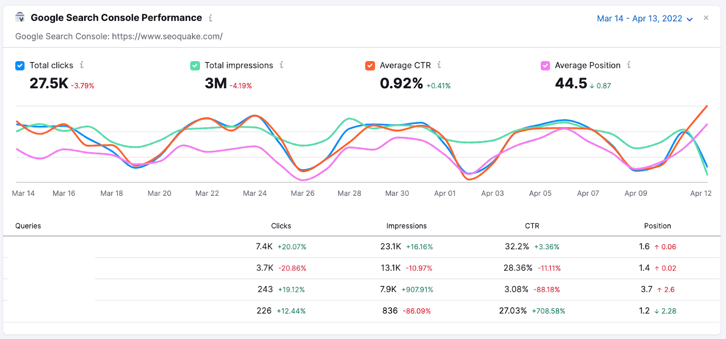Click the 0.87 position change indicator
Screen dimensions: 726x339
click(x=600, y=86)
